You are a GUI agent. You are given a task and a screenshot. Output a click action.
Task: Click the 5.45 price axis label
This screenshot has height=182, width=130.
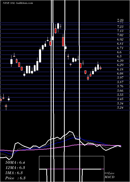click(x=120, y=99)
